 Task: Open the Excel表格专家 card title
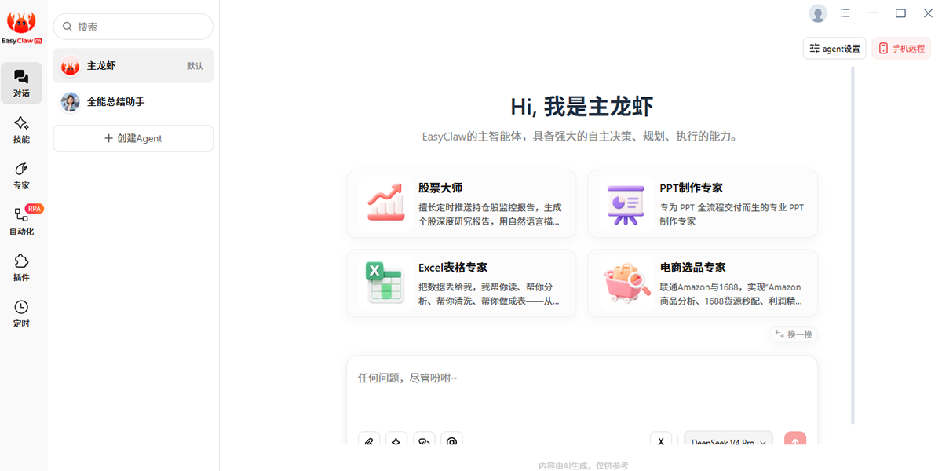tap(453, 268)
